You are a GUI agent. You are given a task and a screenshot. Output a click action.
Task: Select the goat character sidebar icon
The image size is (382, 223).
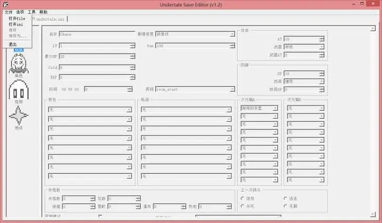click(19, 65)
